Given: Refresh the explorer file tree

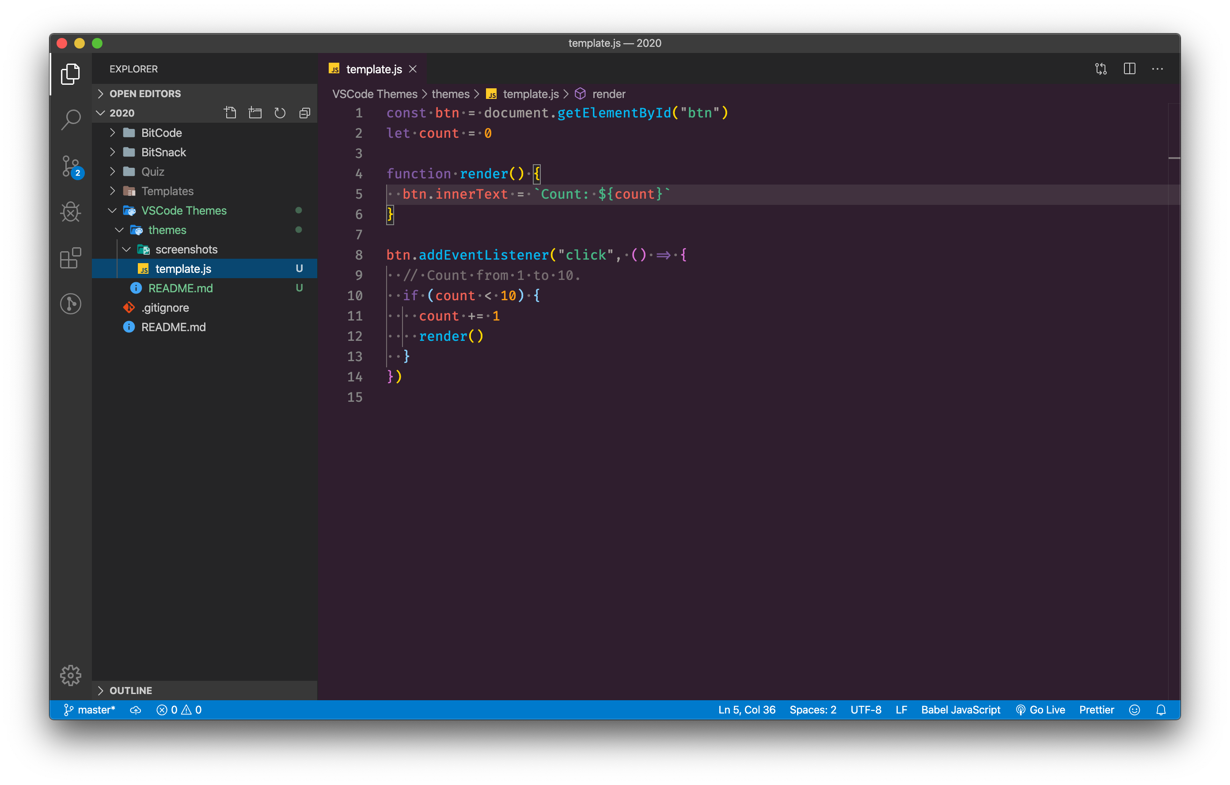Looking at the screenshot, I should [x=280, y=113].
